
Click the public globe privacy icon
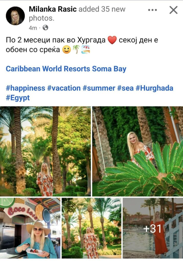(45, 28)
